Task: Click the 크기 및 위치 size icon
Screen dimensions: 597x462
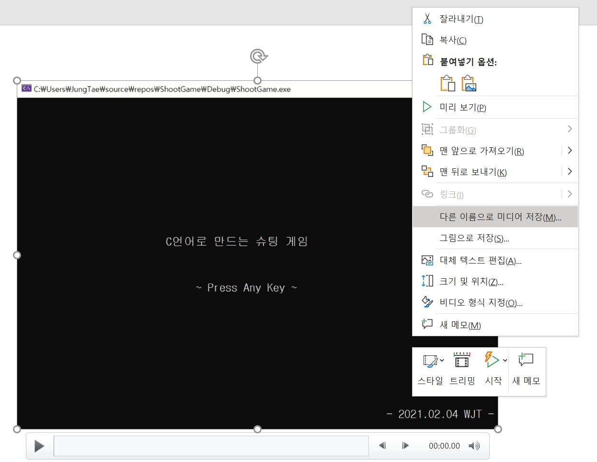Action: coord(427,281)
